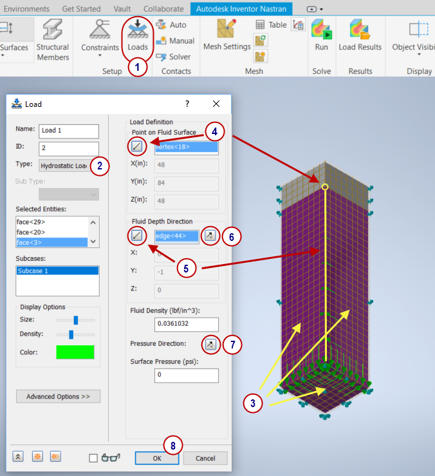Select Solver contacts
Image resolution: width=435 pixels, height=476 pixels.
coord(173,57)
